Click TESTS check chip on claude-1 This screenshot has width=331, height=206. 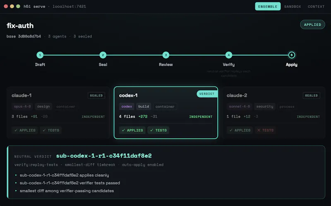click(x=51, y=130)
